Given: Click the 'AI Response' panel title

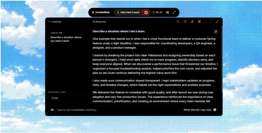Looking at the screenshot, I should (99, 22).
